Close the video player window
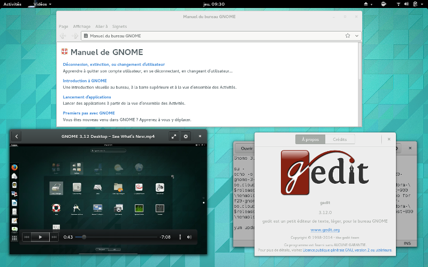This screenshot has height=267, width=428. [200, 136]
